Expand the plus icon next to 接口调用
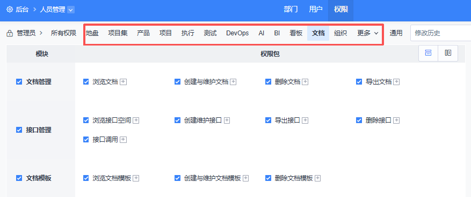The height and width of the screenshot is (197, 471). point(124,140)
